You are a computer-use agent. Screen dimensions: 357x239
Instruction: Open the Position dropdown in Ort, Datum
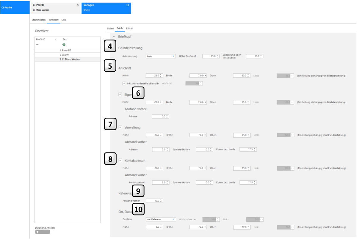click(161, 219)
